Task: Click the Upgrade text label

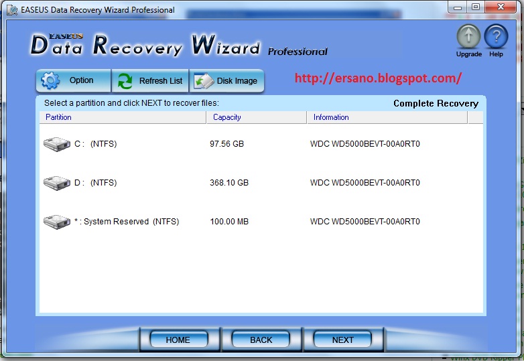Action: click(469, 54)
